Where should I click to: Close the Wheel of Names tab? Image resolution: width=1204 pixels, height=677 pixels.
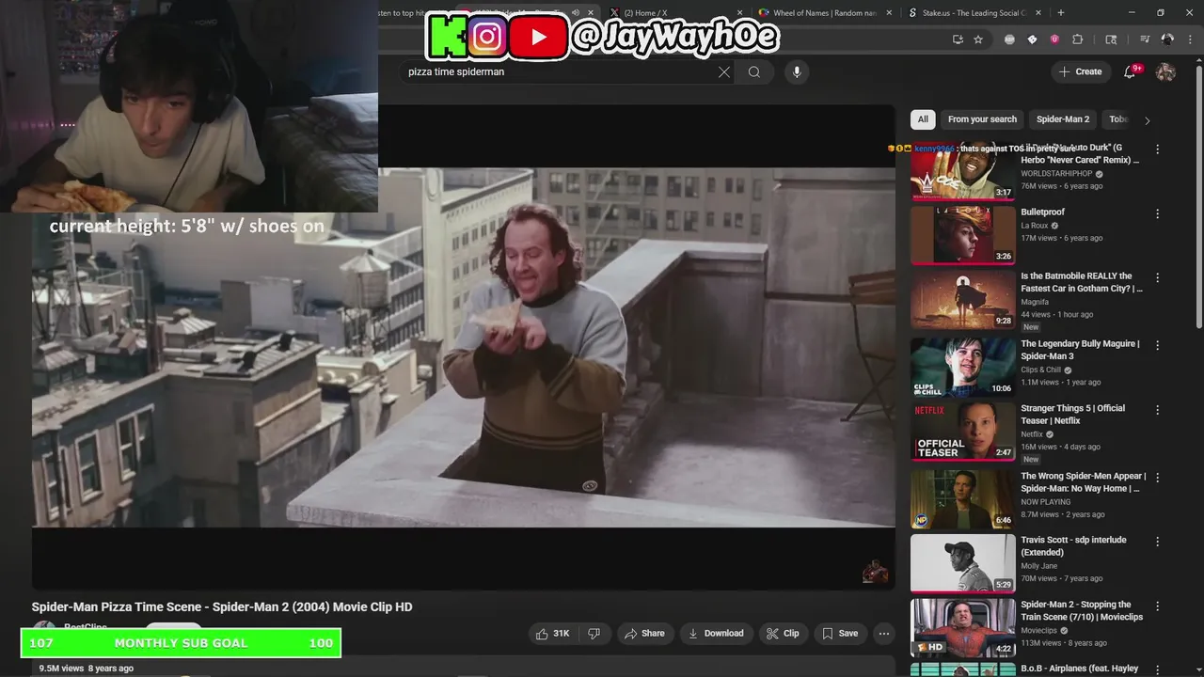(x=887, y=13)
